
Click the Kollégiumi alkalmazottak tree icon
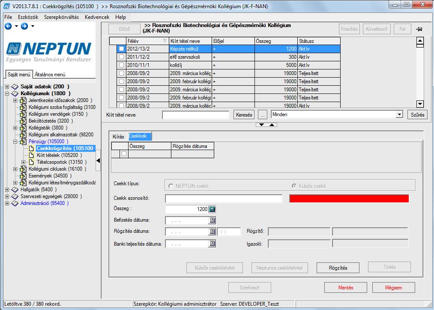pyautogui.click(x=23, y=135)
